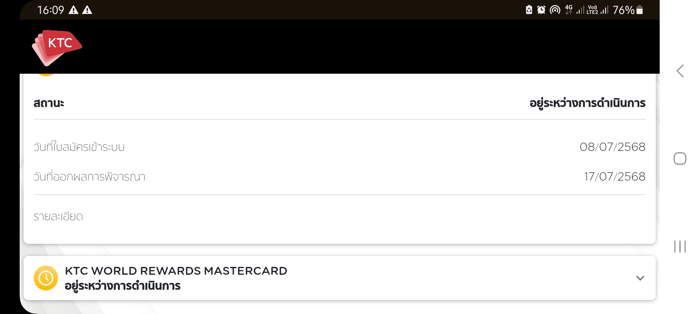Click the yellow clock pending status icon
This screenshot has height=314, width=699.
click(x=46, y=278)
